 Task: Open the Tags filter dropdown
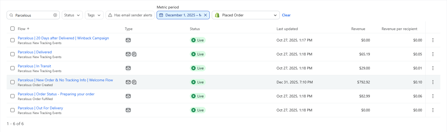(94, 15)
